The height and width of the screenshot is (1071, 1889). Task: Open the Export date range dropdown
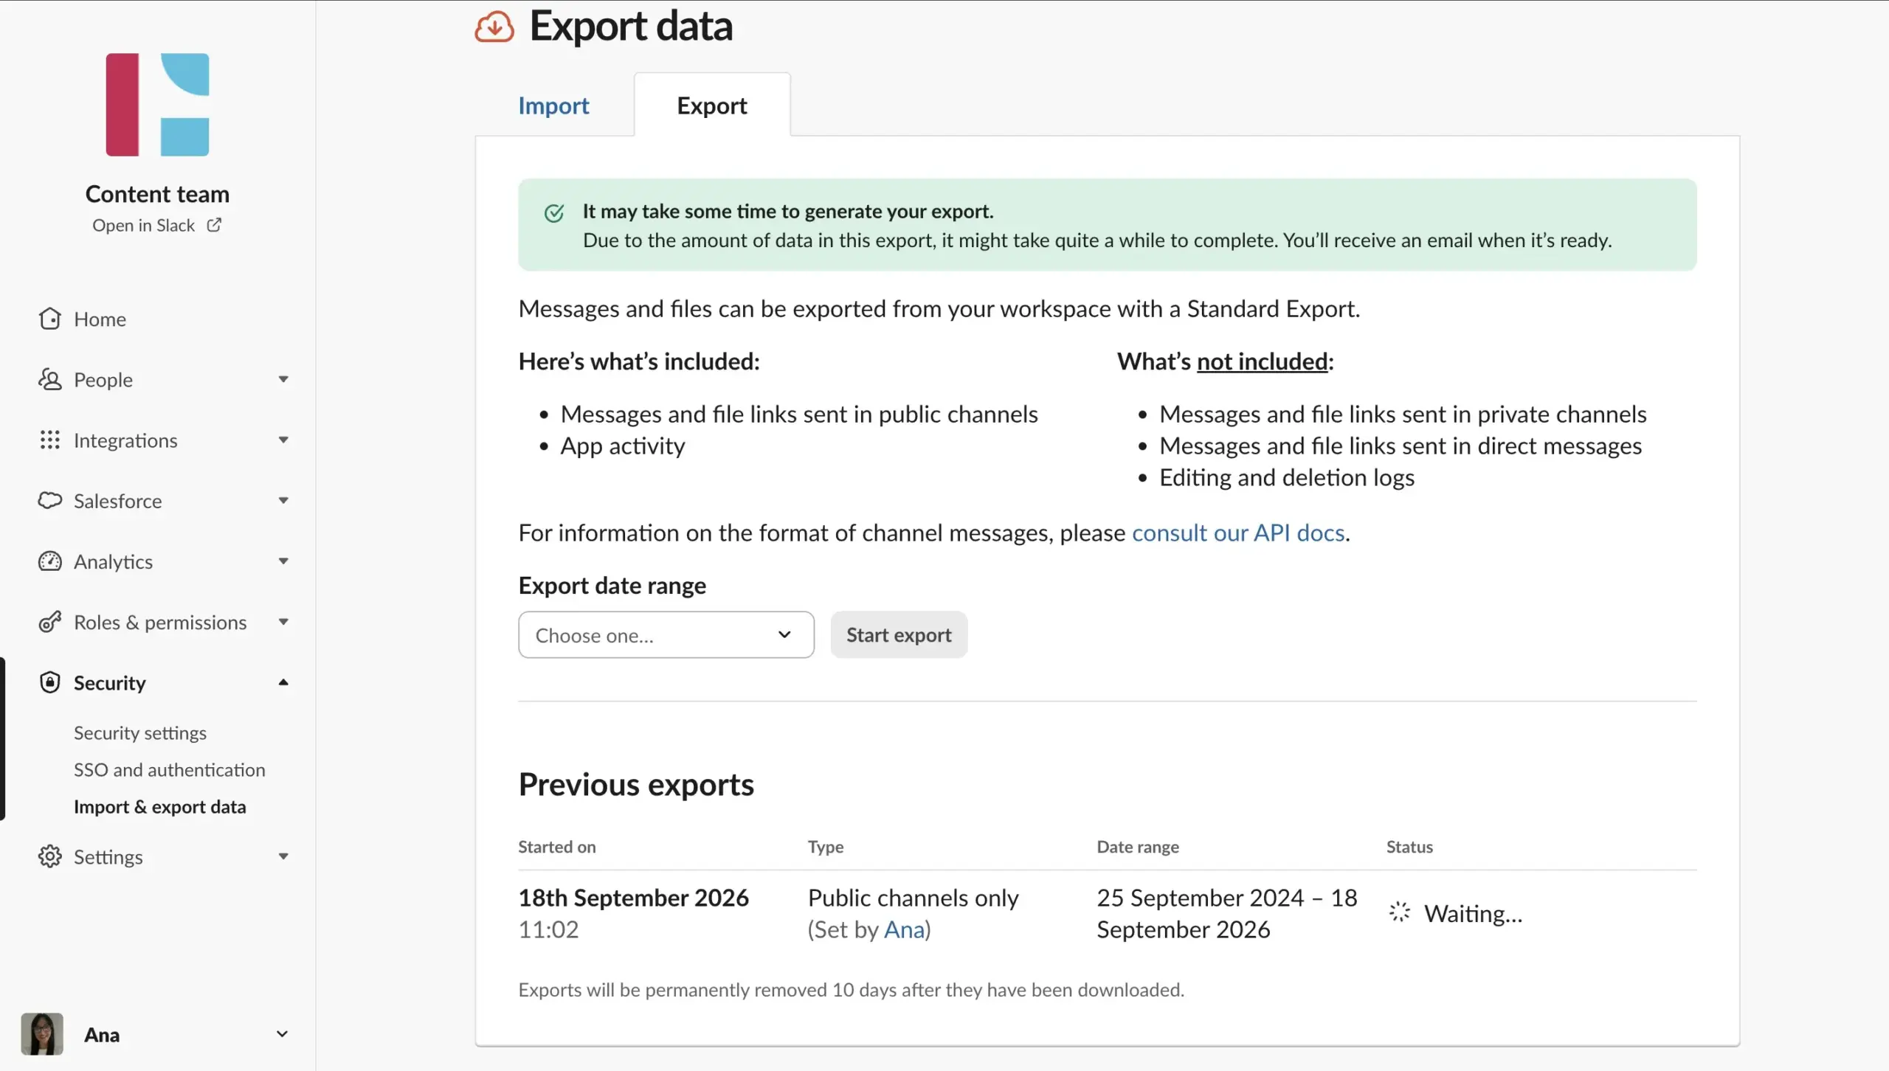[x=666, y=634]
